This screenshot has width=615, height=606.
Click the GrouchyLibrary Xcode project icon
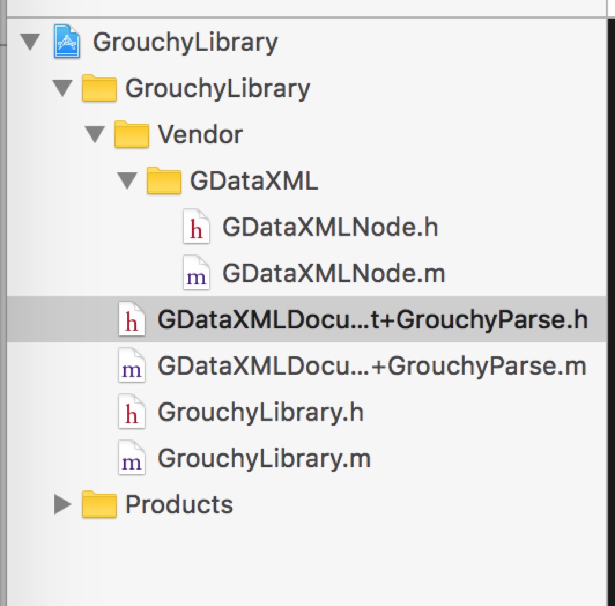tap(67, 42)
